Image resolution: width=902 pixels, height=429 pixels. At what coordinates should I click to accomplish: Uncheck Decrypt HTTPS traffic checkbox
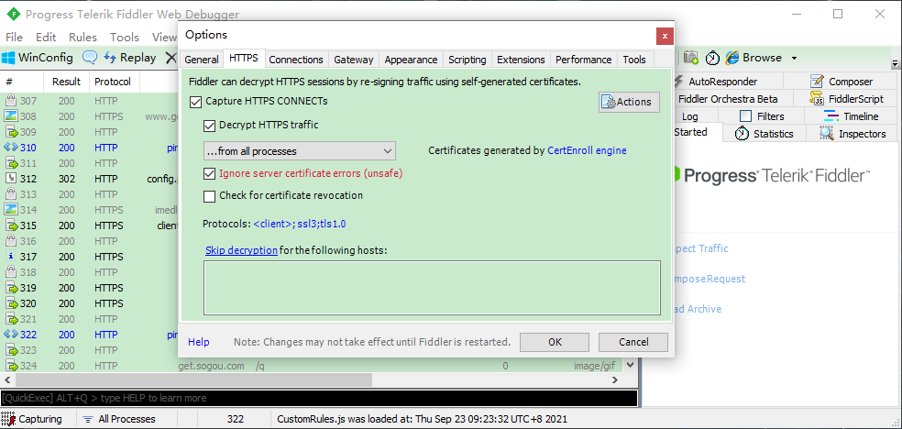(209, 125)
